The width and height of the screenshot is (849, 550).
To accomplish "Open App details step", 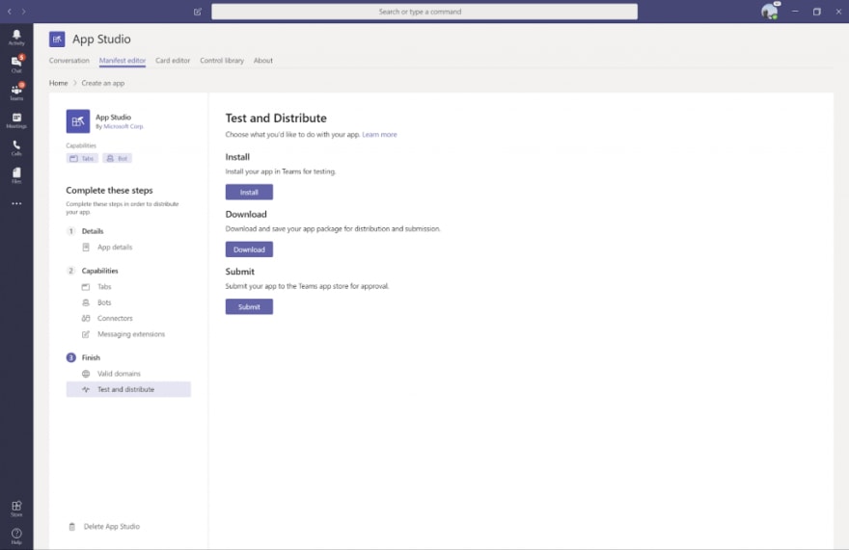I will pos(115,248).
